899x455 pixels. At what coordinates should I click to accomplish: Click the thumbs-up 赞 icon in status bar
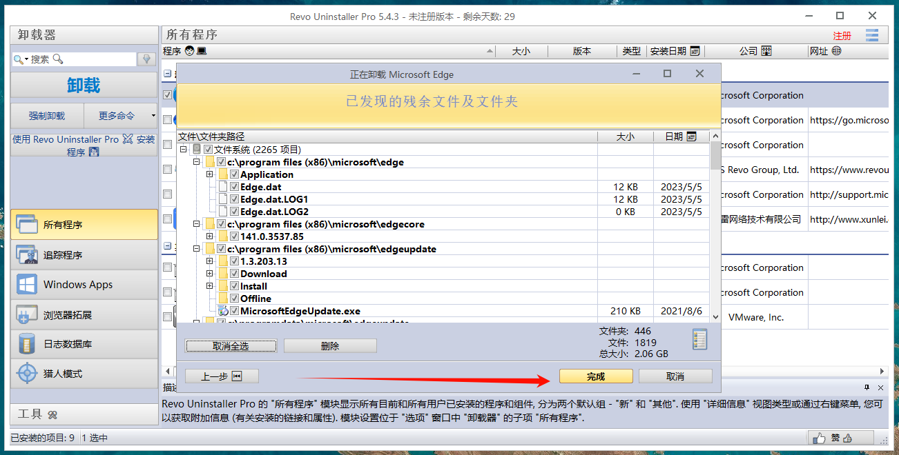tap(820, 438)
